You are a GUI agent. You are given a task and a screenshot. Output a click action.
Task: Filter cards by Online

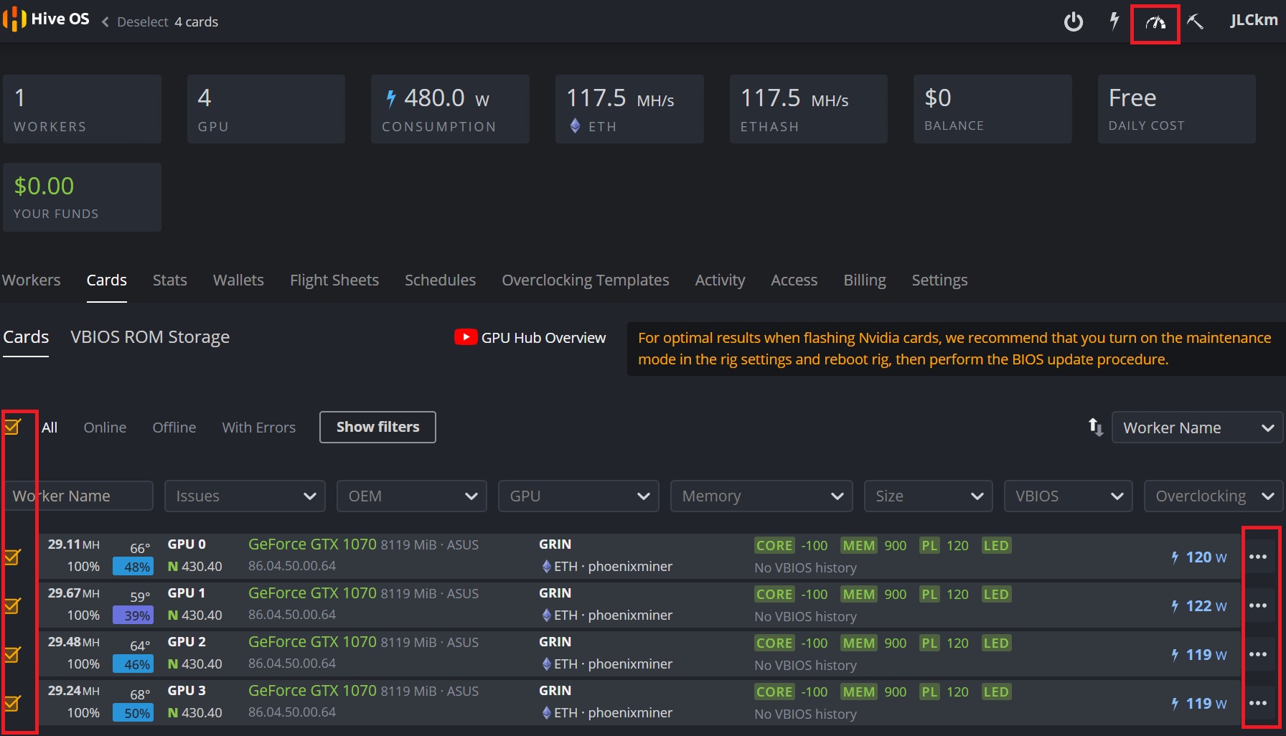point(105,428)
